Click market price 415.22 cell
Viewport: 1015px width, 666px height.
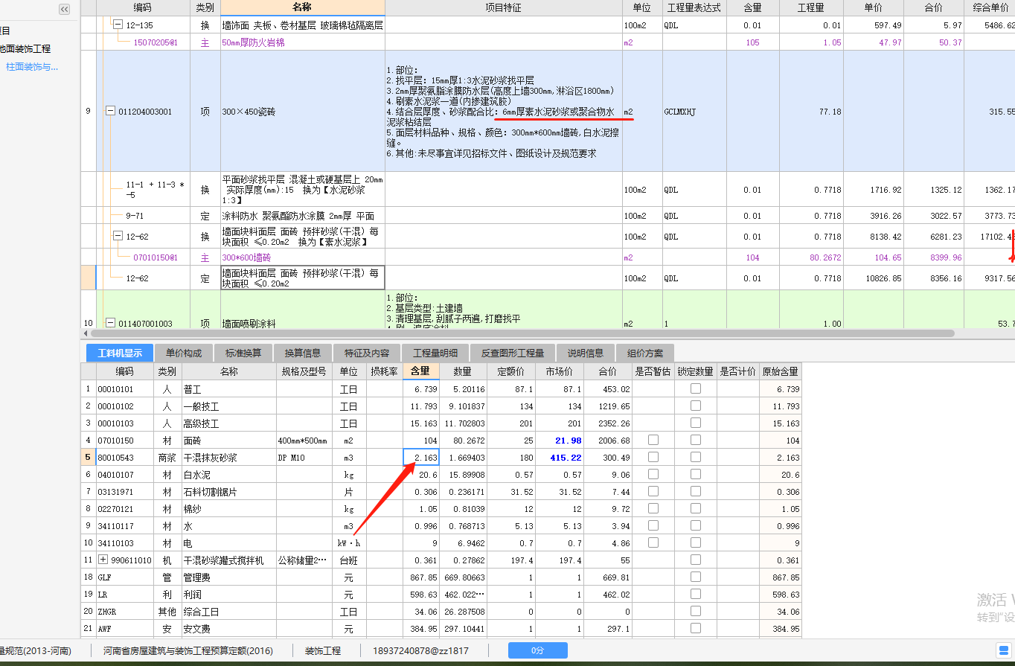pyautogui.click(x=559, y=457)
